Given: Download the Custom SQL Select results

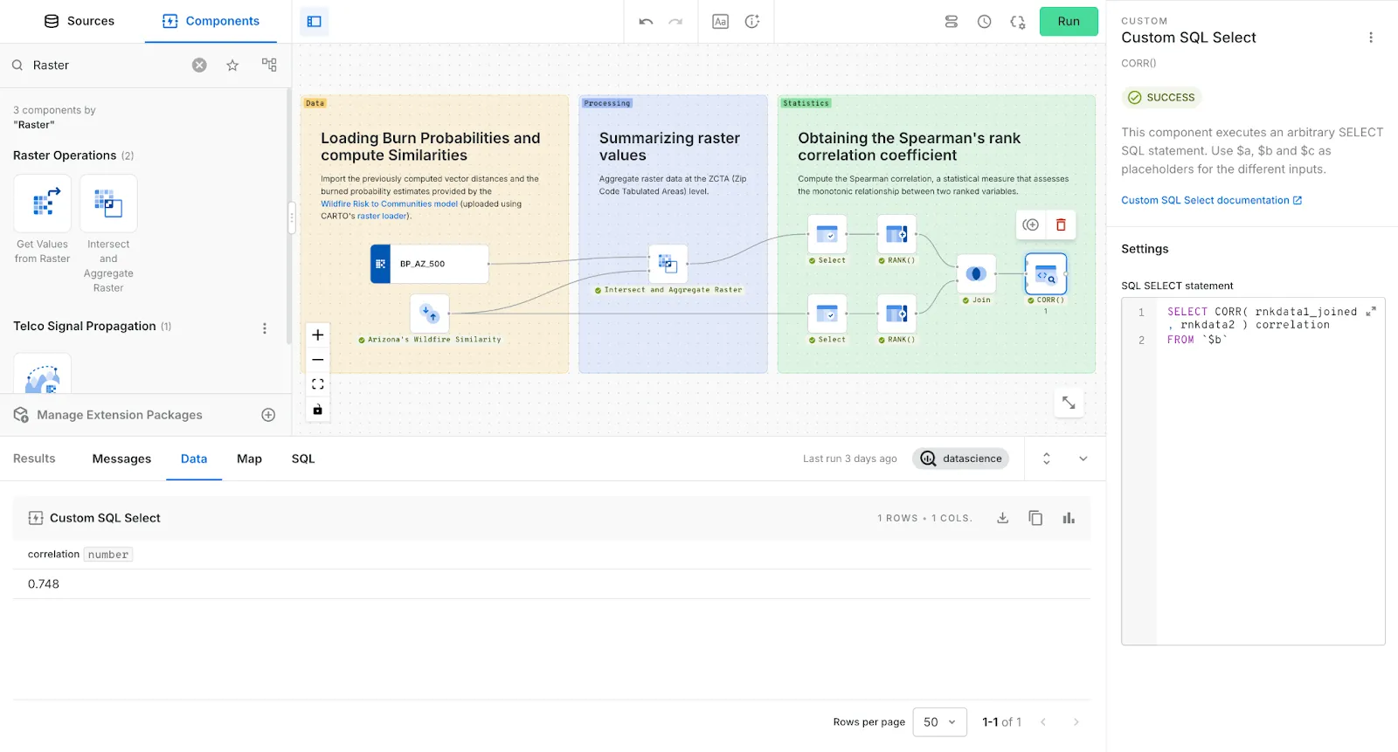Looking at the screenshot, I should [1002, 518].
